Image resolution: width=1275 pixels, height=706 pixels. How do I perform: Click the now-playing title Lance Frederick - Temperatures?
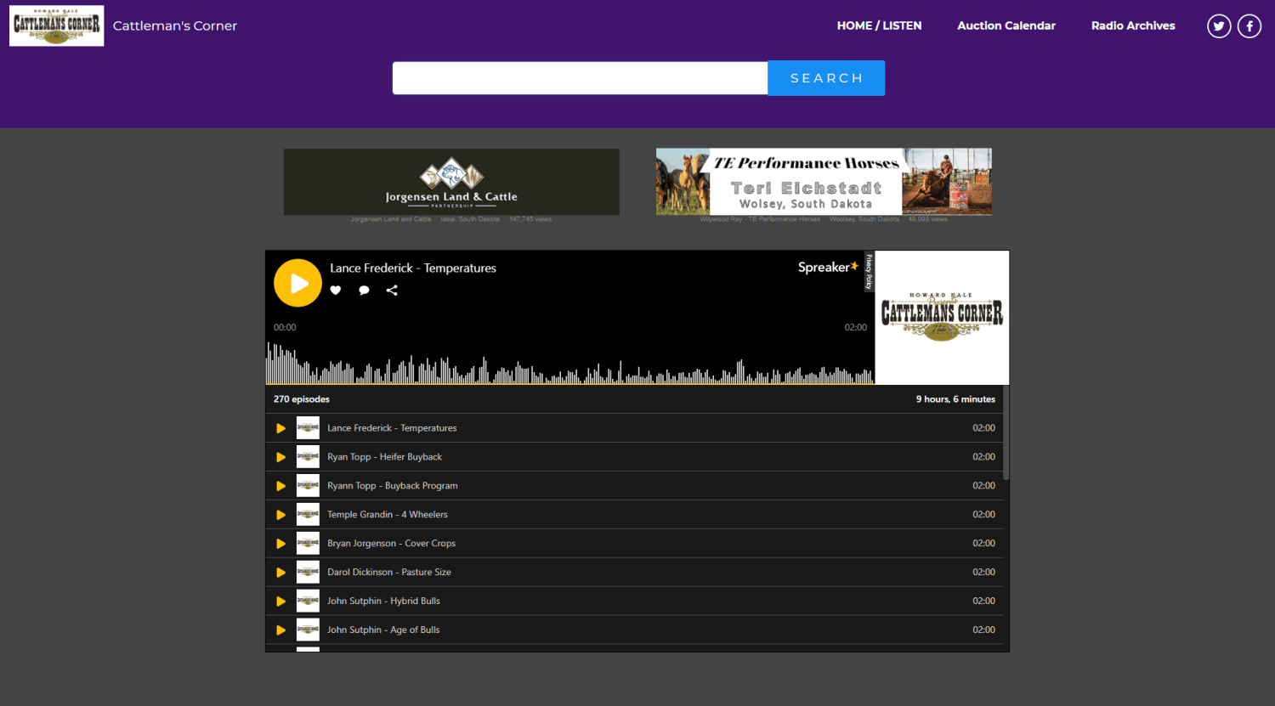tap(413, 268)
